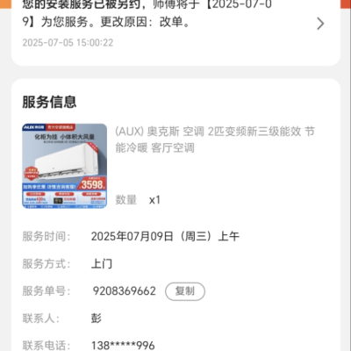Tap the notification timestamp 2025-07-05 15:00:22
351x351 pixels.
click(x=68, y=43)
